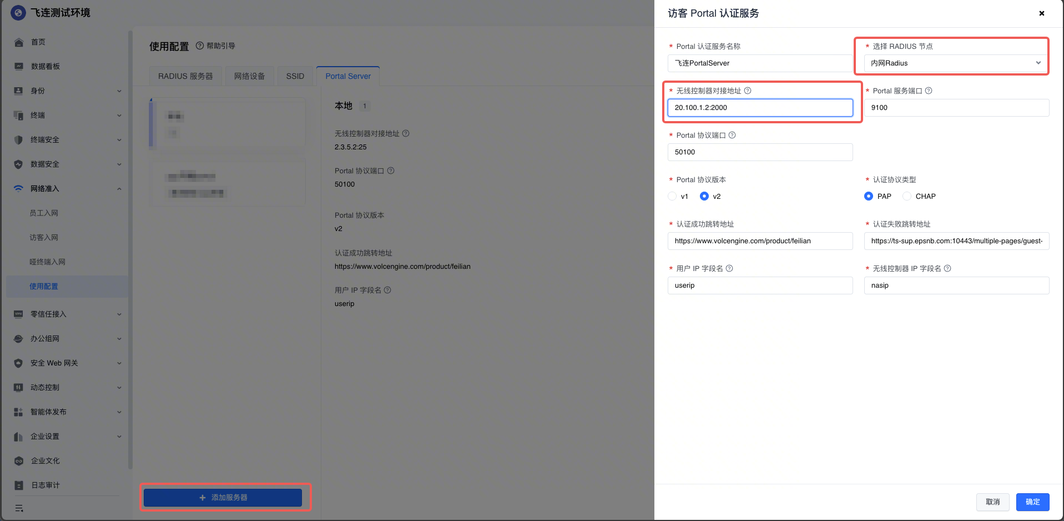The height and width of the screenshot is (521, 1064).
Task: Select Portal protocol version v1
Action: click(x=672, y=196)
